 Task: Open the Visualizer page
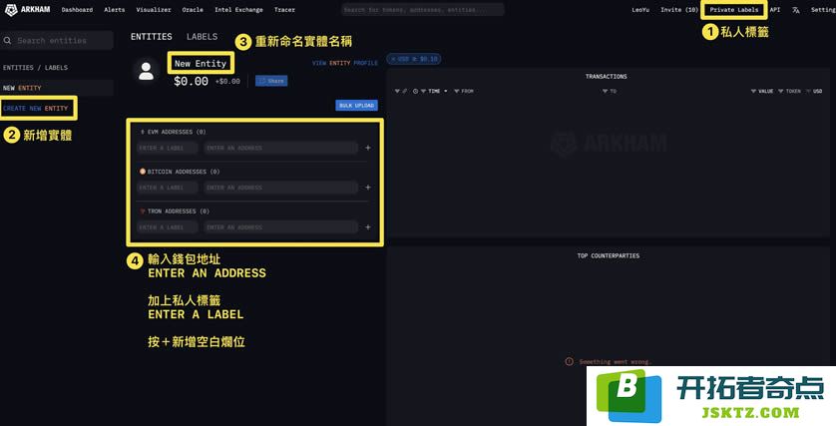[154, 10]
